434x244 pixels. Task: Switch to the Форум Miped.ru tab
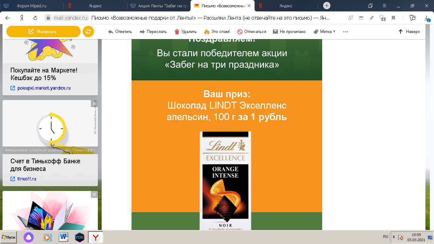pyautogui.click(x=32, y=6)
